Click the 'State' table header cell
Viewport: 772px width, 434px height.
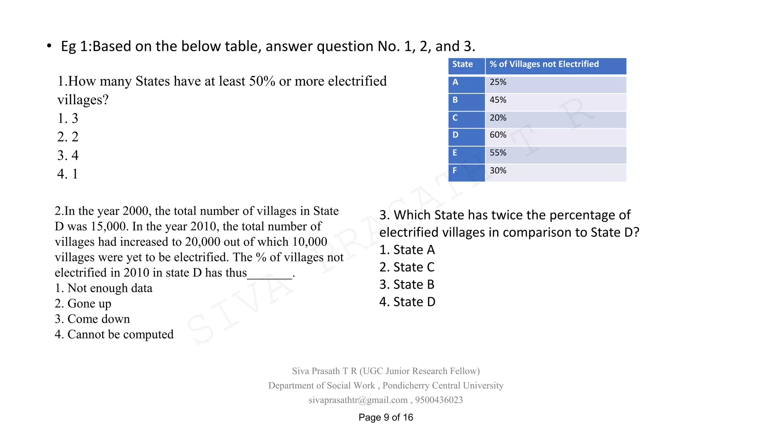pos(467,66)
